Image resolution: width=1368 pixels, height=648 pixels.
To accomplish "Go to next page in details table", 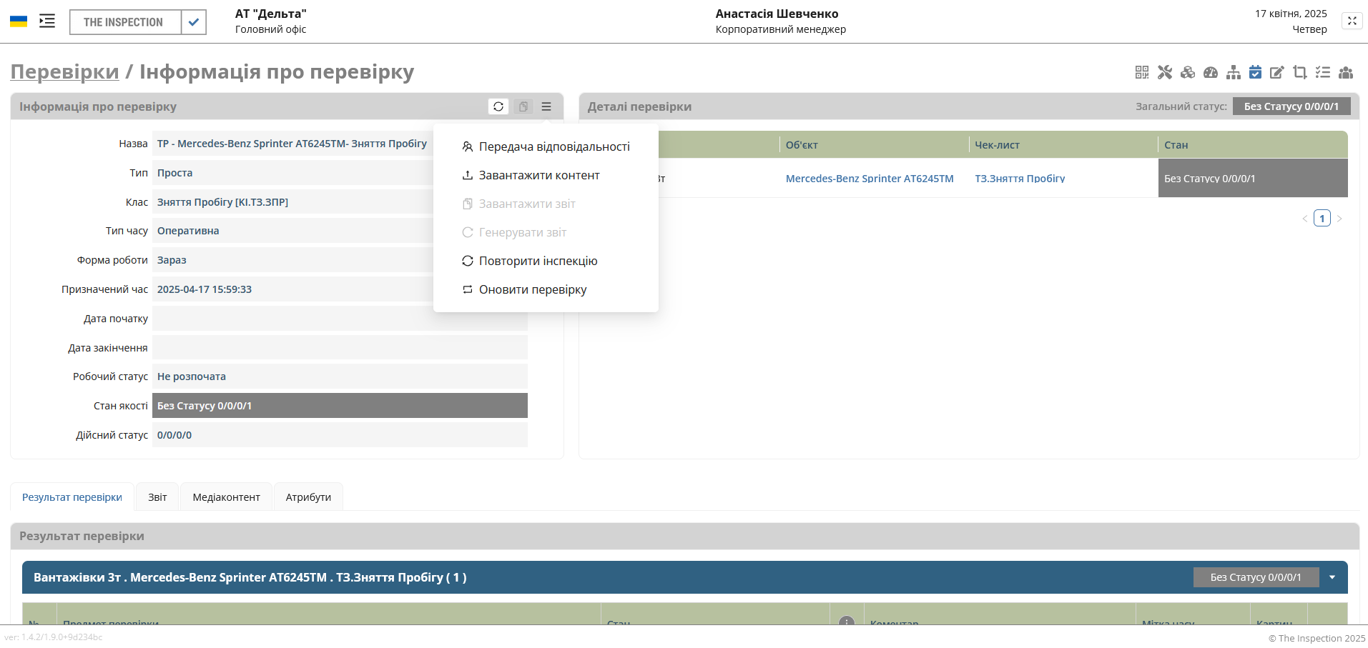I will pyautogui.click(x=1339, y=219).
